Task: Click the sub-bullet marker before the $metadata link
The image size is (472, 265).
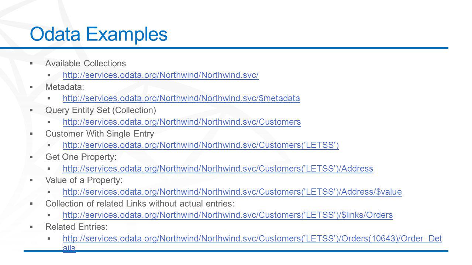Action: (x=50, y=99)
